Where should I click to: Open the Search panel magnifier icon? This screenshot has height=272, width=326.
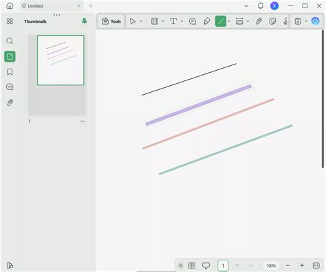[x=10, y=41]
